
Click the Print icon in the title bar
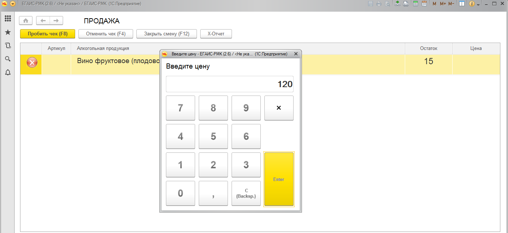click(x=379, y=4)
